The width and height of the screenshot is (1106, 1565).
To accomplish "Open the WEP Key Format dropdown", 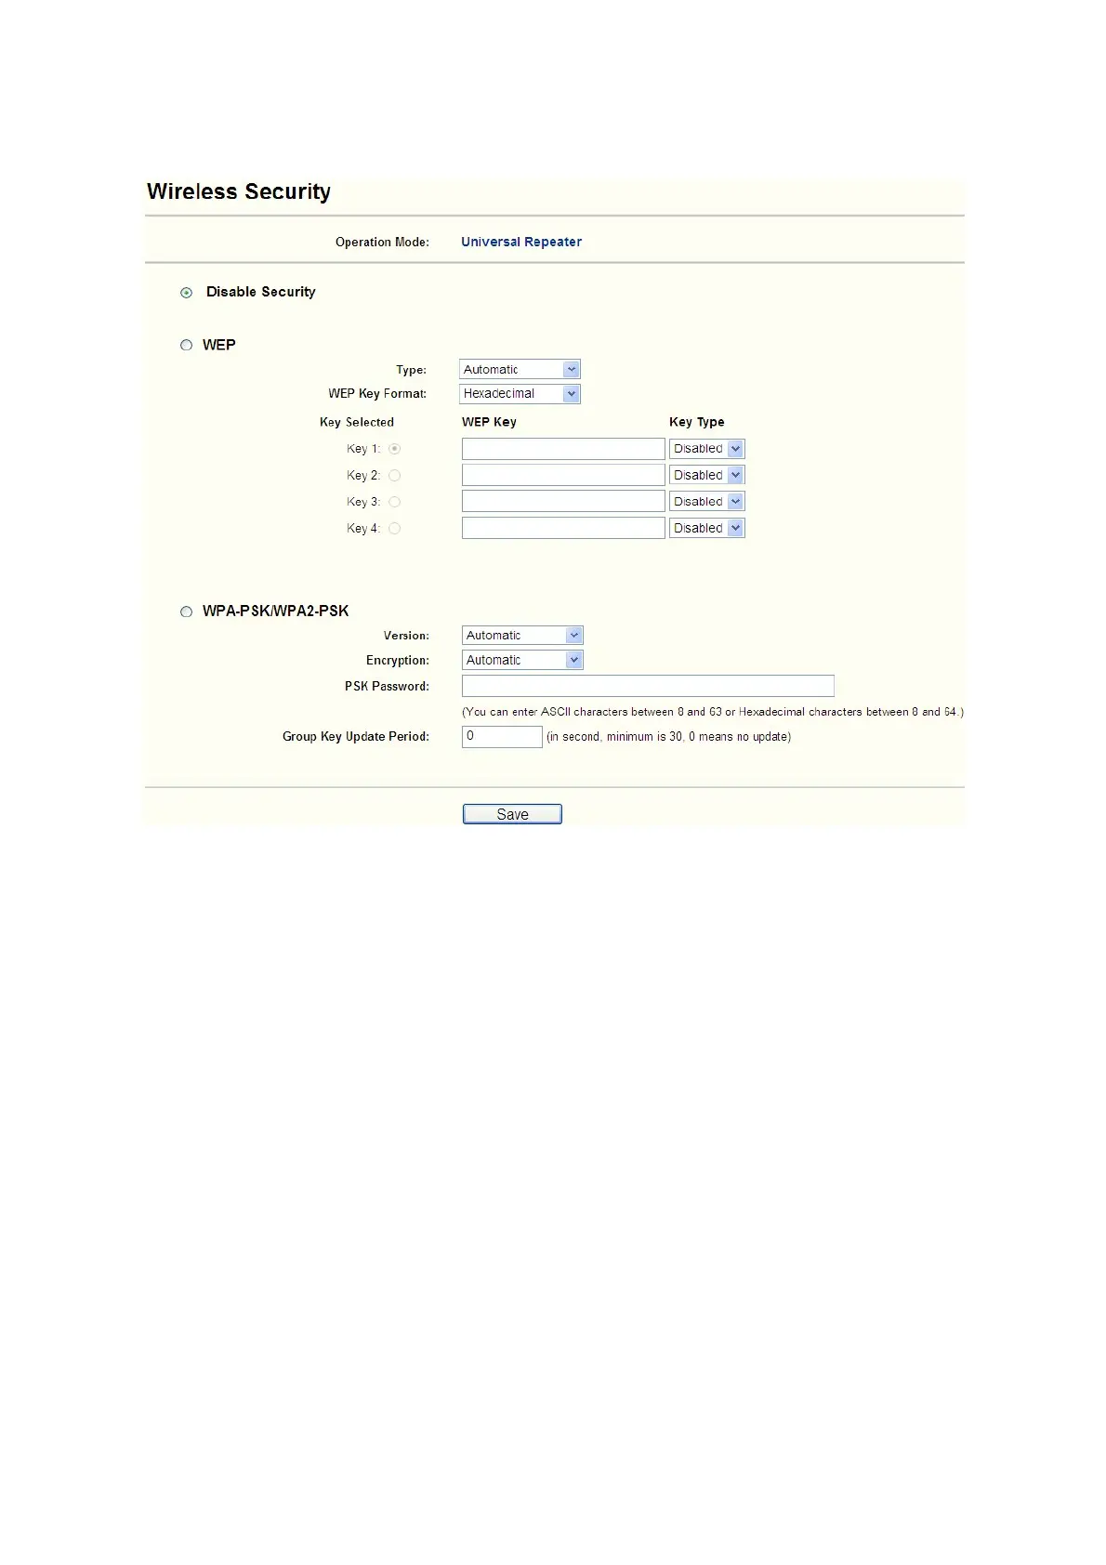I will (x=520, y=393).
